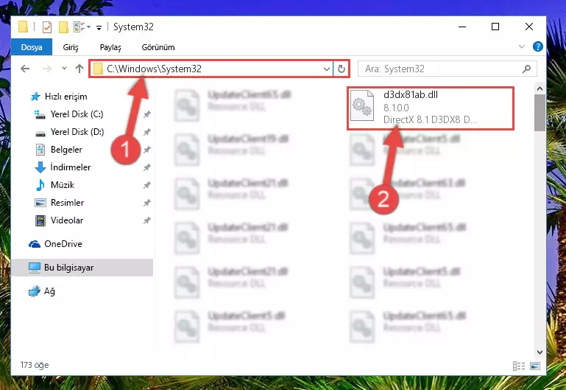The height and width of the screenshot is (390, 566).
Task: Go back with the left arrow
Action: 25,69
